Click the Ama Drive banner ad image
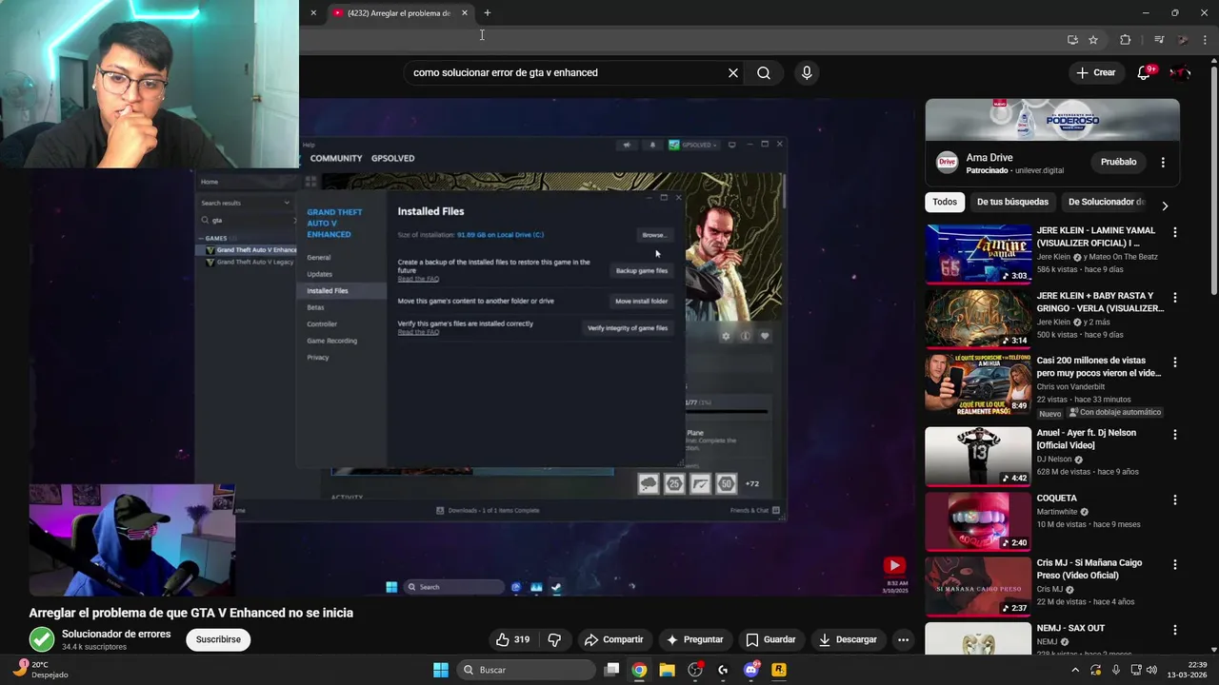Screen dimensions: 1219x685 pyautogui.click(x=1052, y=119)
